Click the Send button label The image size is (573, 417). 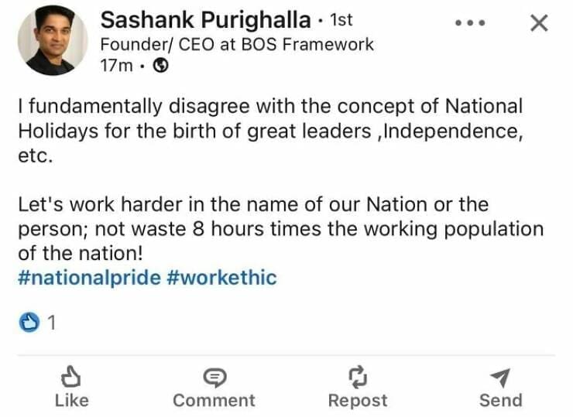(x=500, y=400)
